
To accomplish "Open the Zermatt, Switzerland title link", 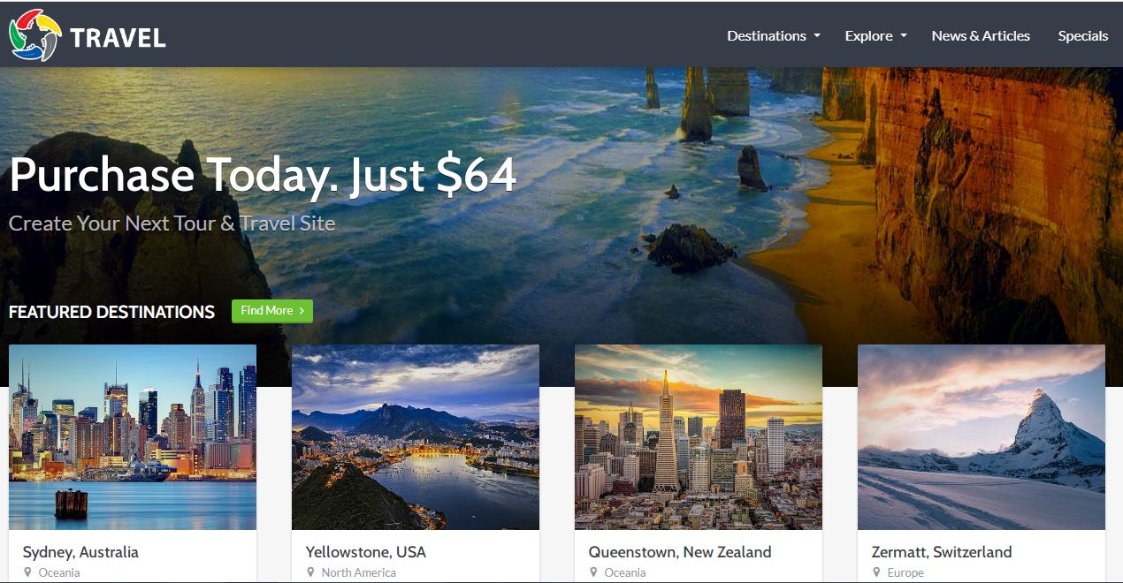I will point(942,552).
